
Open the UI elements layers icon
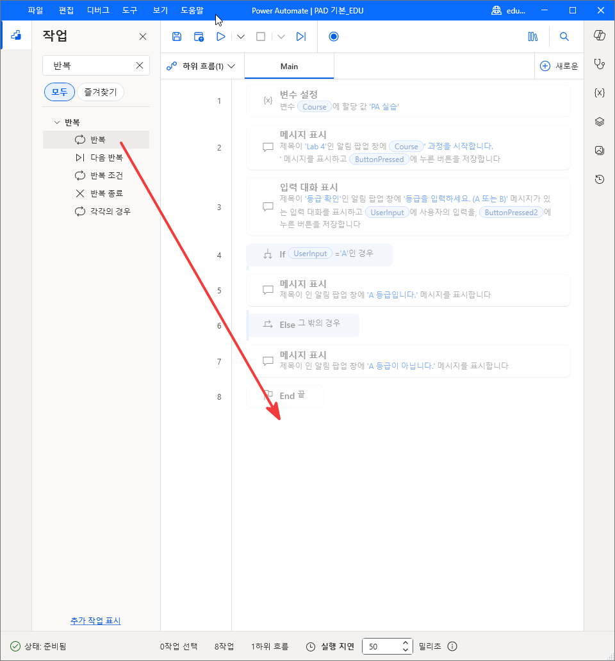(x=600, y=122)
